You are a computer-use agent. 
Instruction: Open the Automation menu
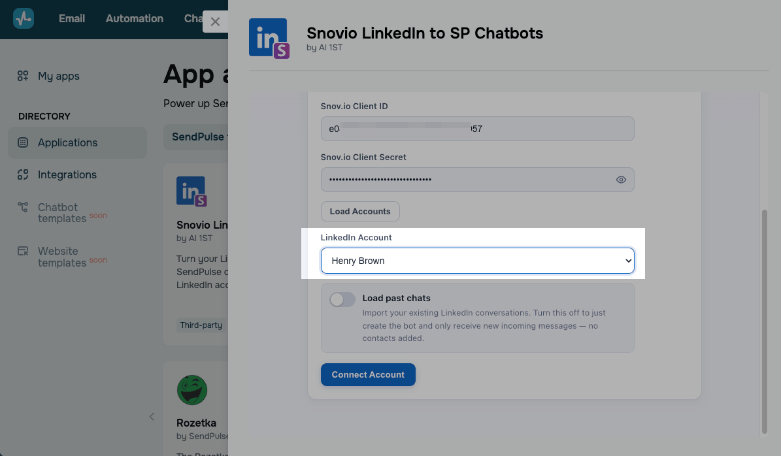point(135,18)
